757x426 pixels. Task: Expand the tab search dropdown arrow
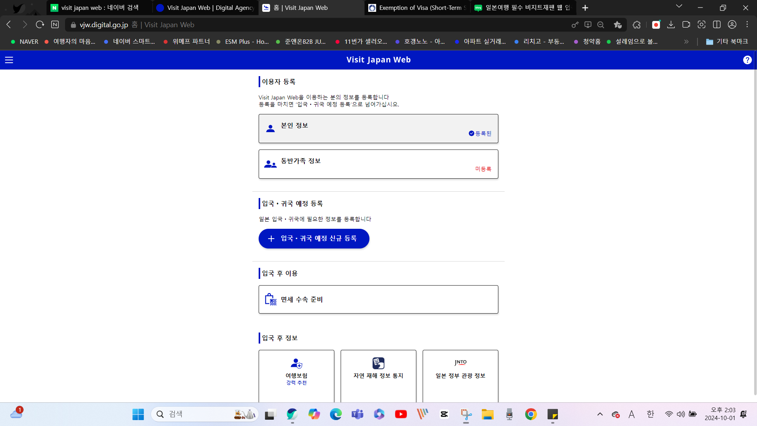[679, 6]
